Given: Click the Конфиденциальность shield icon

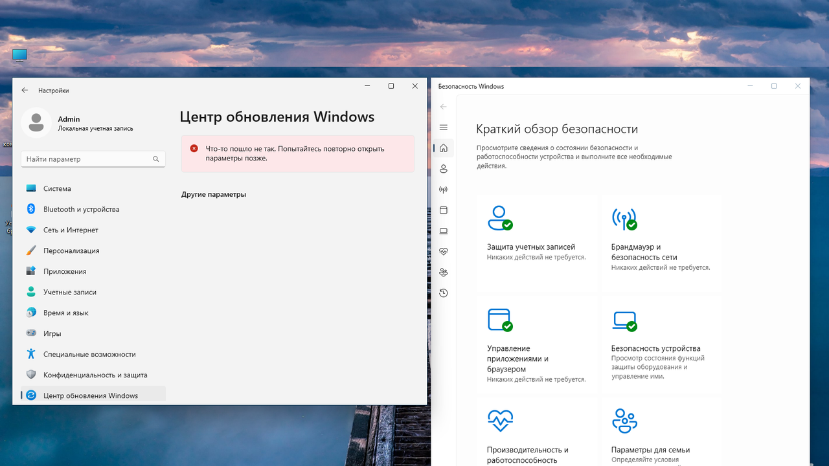Looking at the screenshot, I should tap(30, 375).
